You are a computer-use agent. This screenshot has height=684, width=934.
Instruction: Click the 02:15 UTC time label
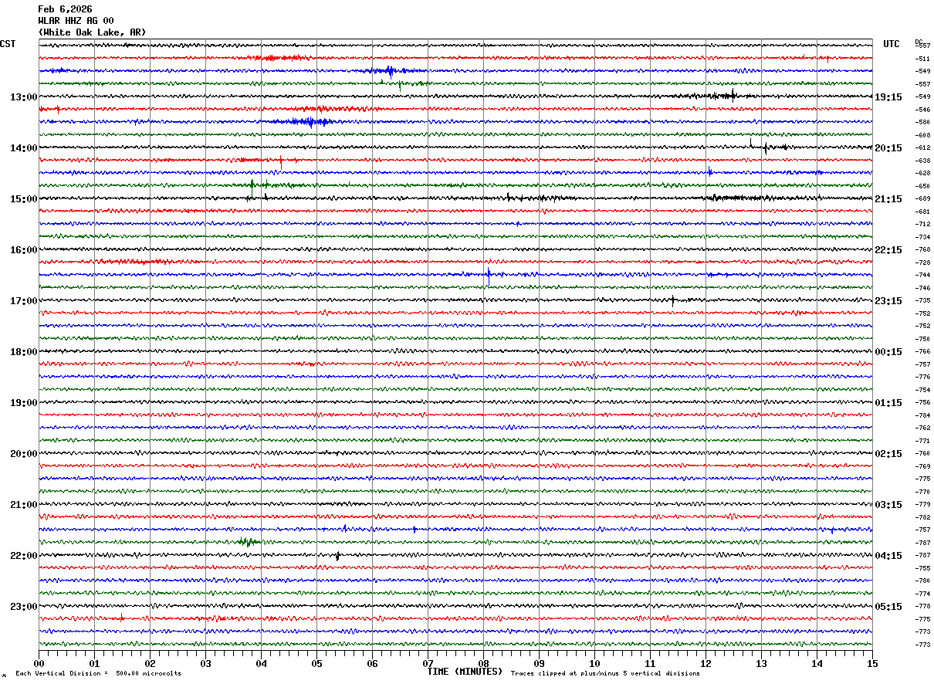pos(888,454)
